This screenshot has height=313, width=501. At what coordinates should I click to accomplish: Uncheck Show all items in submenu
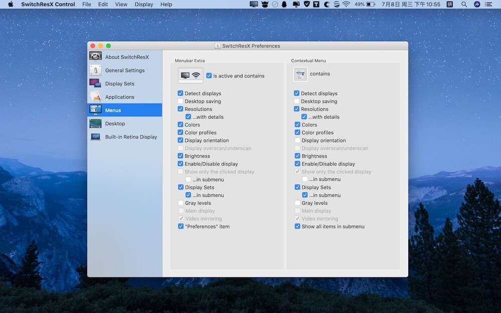click(298, 226)
